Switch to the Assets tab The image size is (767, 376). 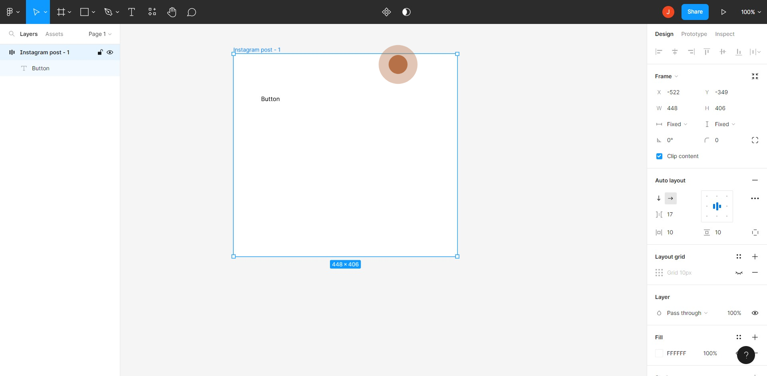54,34
